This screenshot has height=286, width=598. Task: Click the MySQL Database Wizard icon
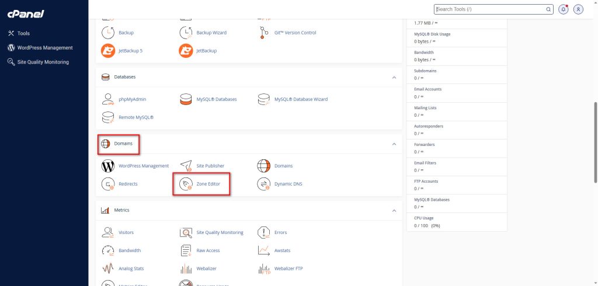pos(264,99)
